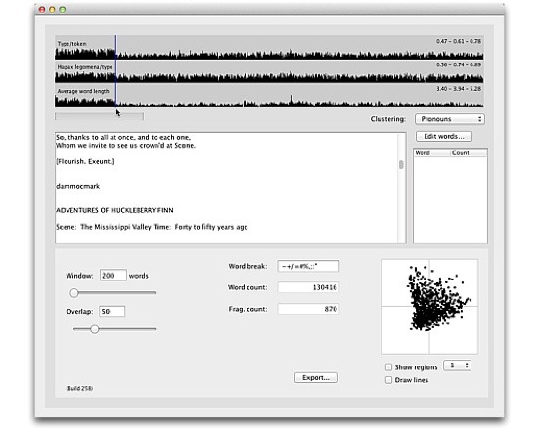Viewport: 538px width, 430px height.
Task: Click the green zoom window button
Action: click(x=63, y=9)
